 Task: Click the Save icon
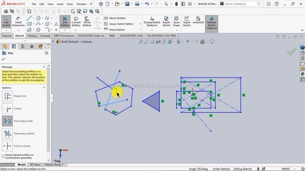tap(127, 4)
